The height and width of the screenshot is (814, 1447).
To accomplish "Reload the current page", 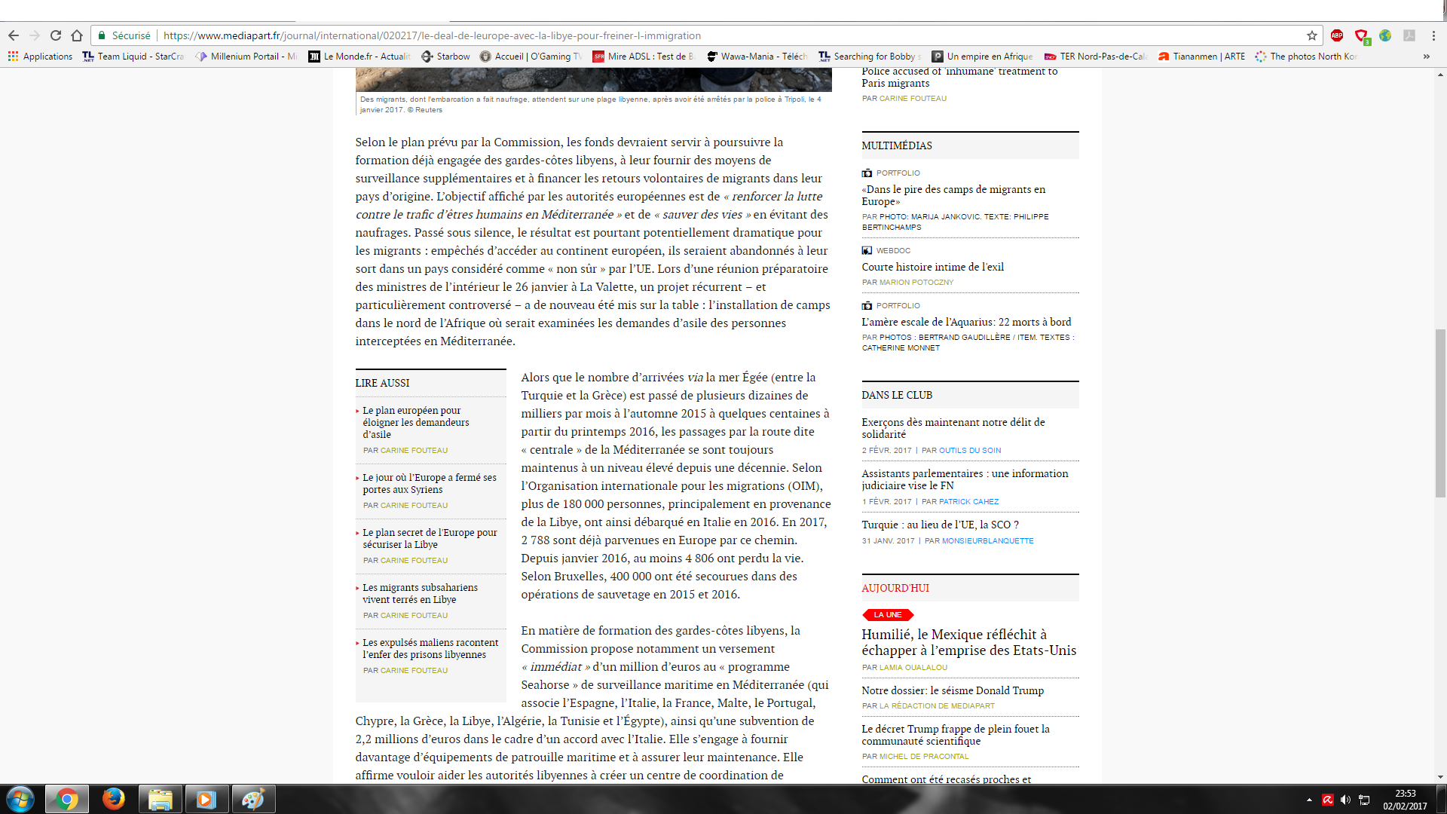I will coord(56,35).
